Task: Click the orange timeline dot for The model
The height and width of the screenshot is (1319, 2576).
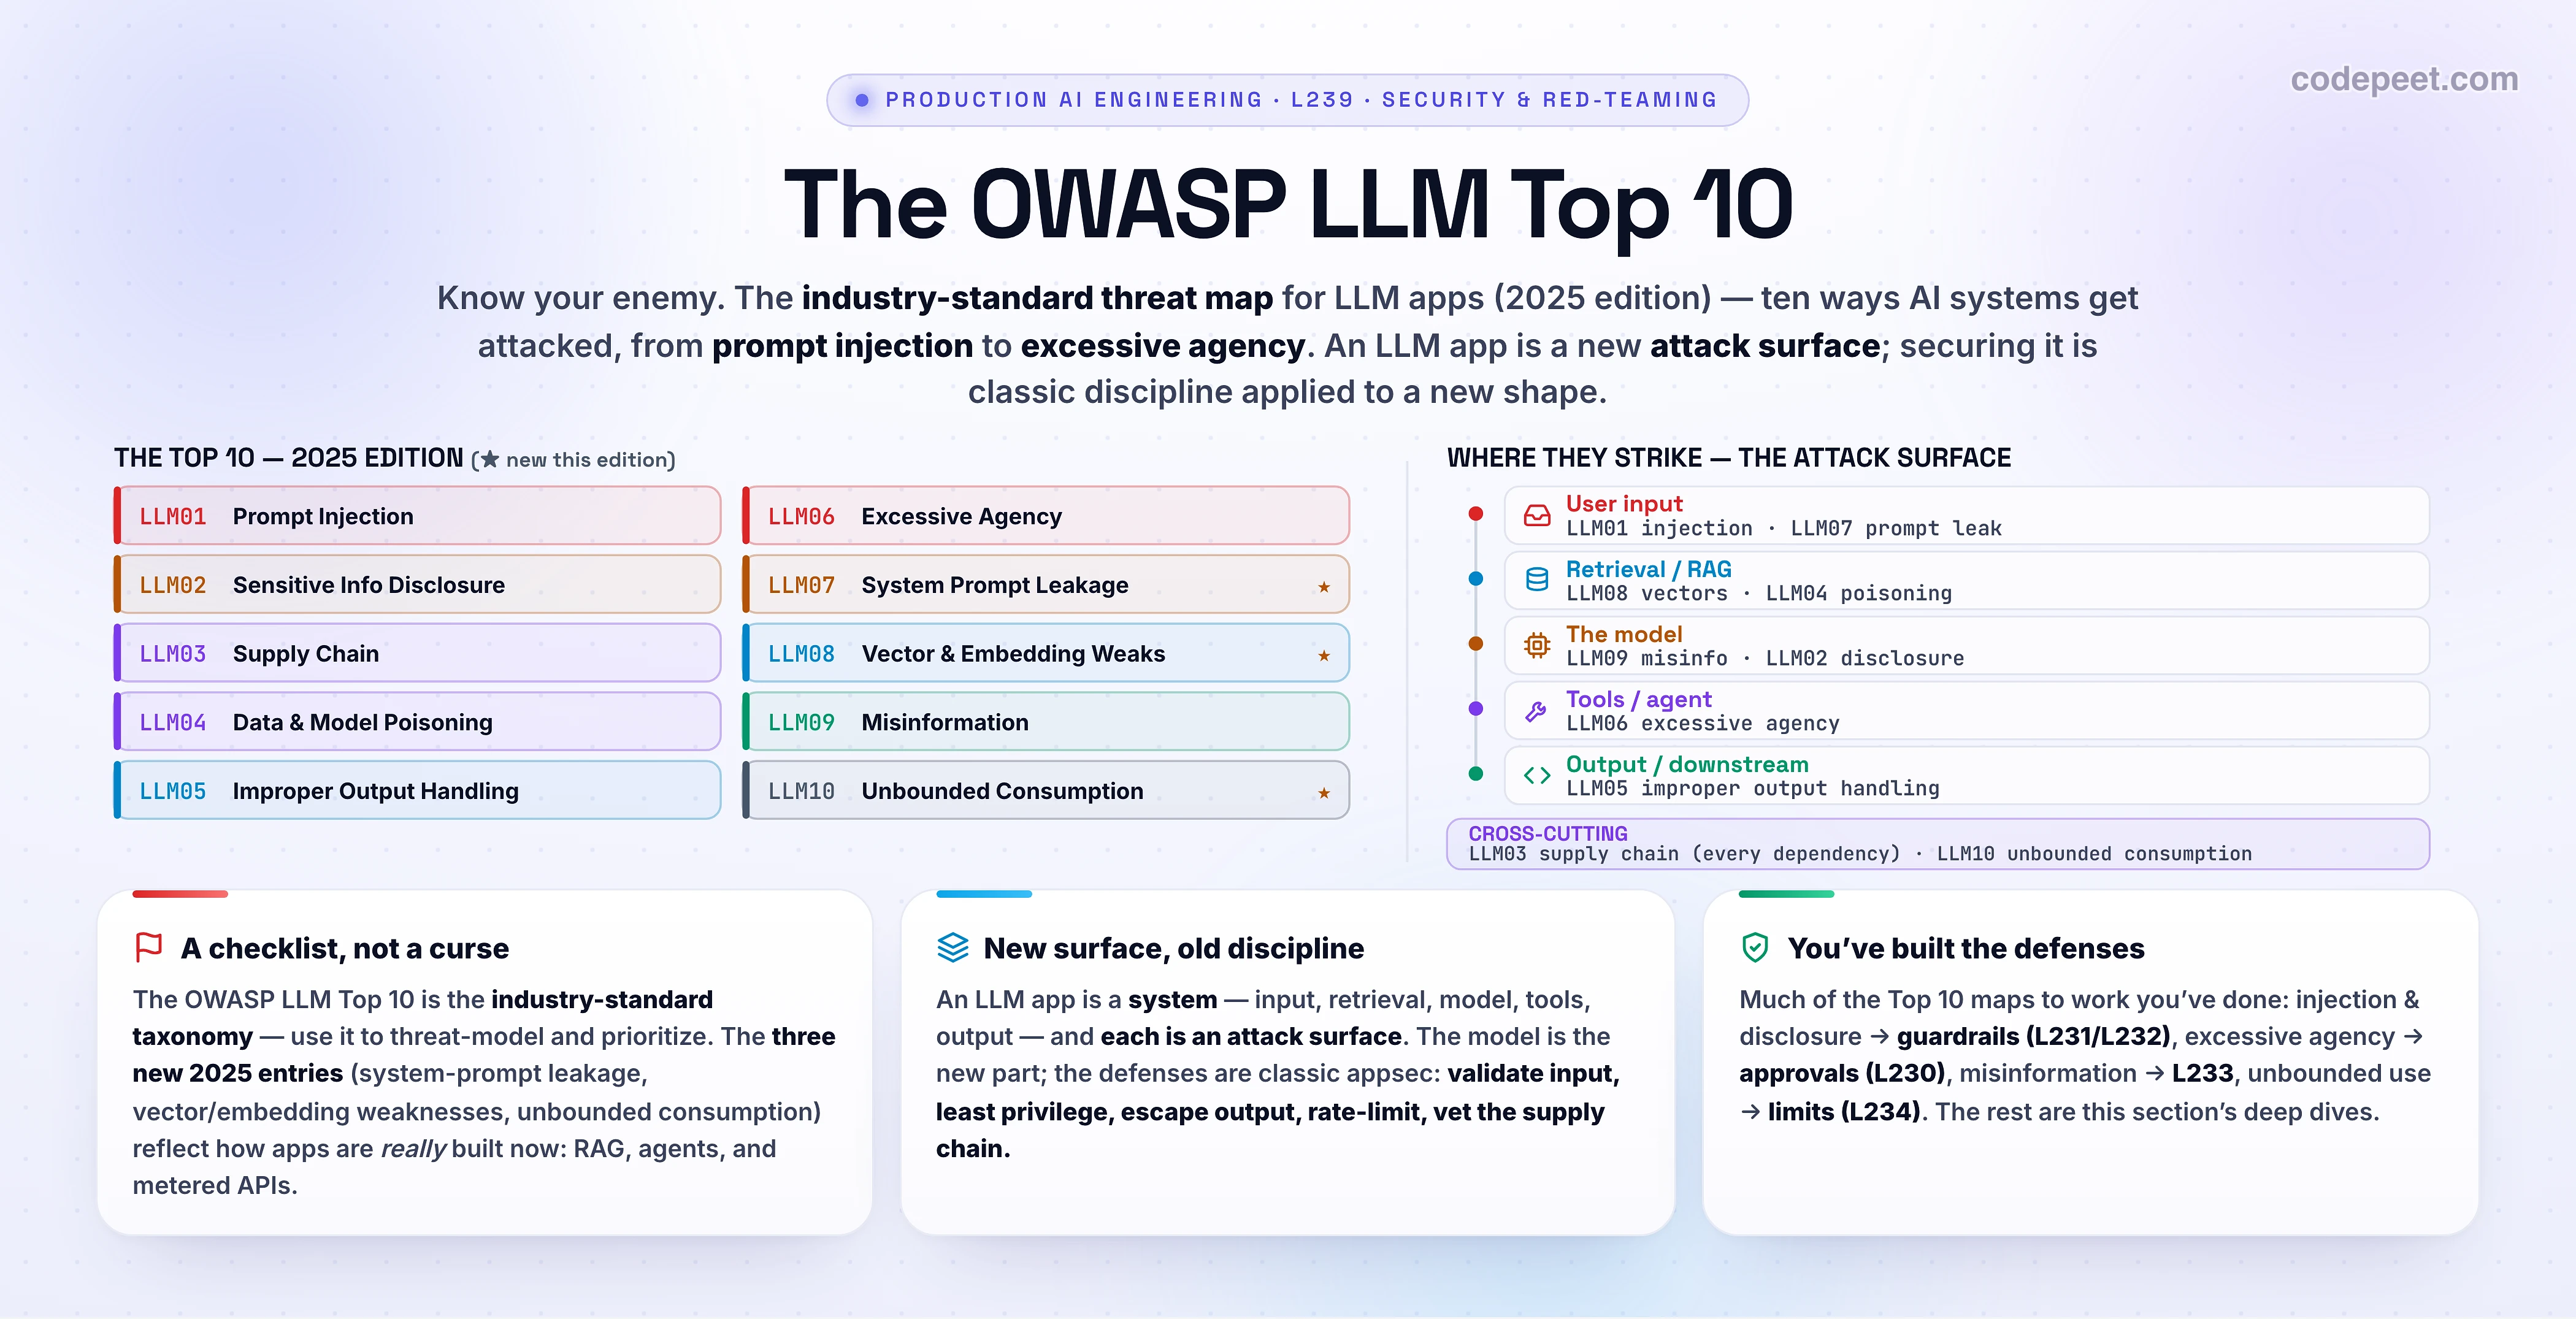Action: 1475,643
